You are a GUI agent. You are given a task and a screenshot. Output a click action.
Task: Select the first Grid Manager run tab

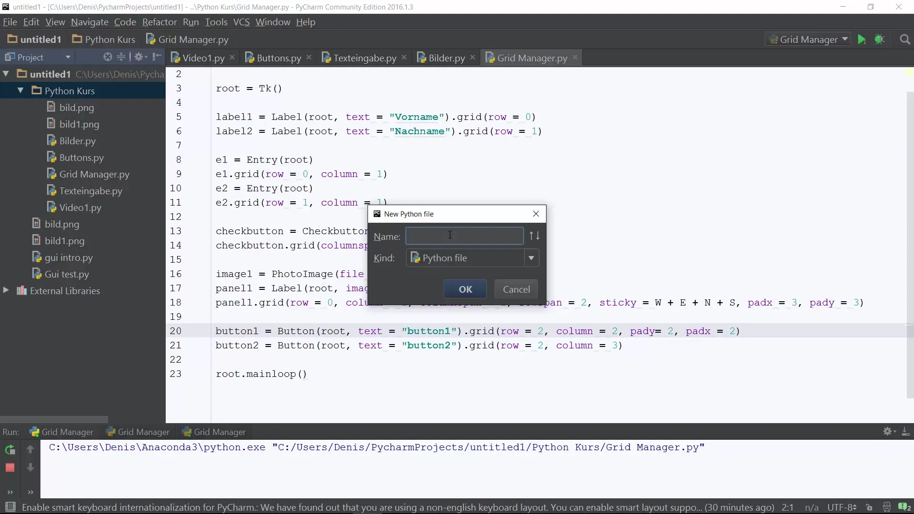click(62, 432)
